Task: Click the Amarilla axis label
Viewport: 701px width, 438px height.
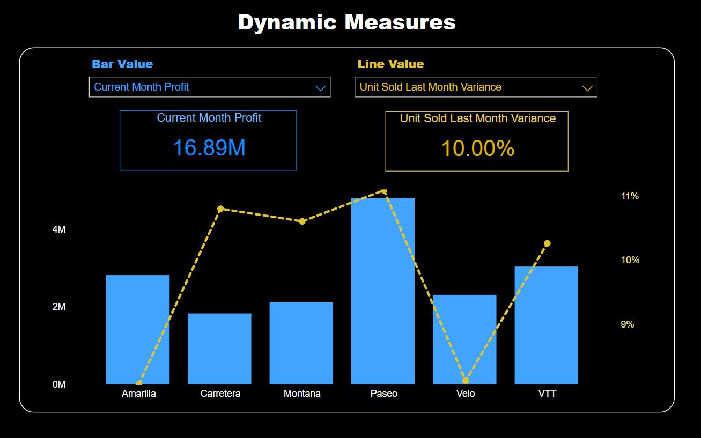Action: tap(139, 394)
